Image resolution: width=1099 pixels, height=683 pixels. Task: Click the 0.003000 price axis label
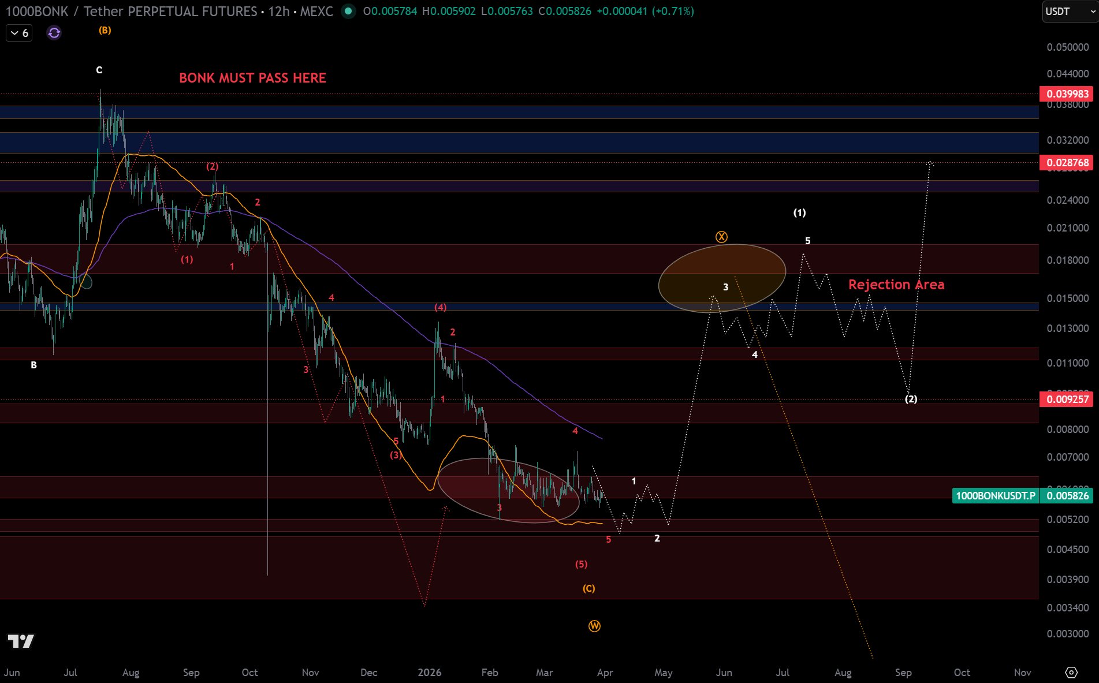tap(1067, 633)
